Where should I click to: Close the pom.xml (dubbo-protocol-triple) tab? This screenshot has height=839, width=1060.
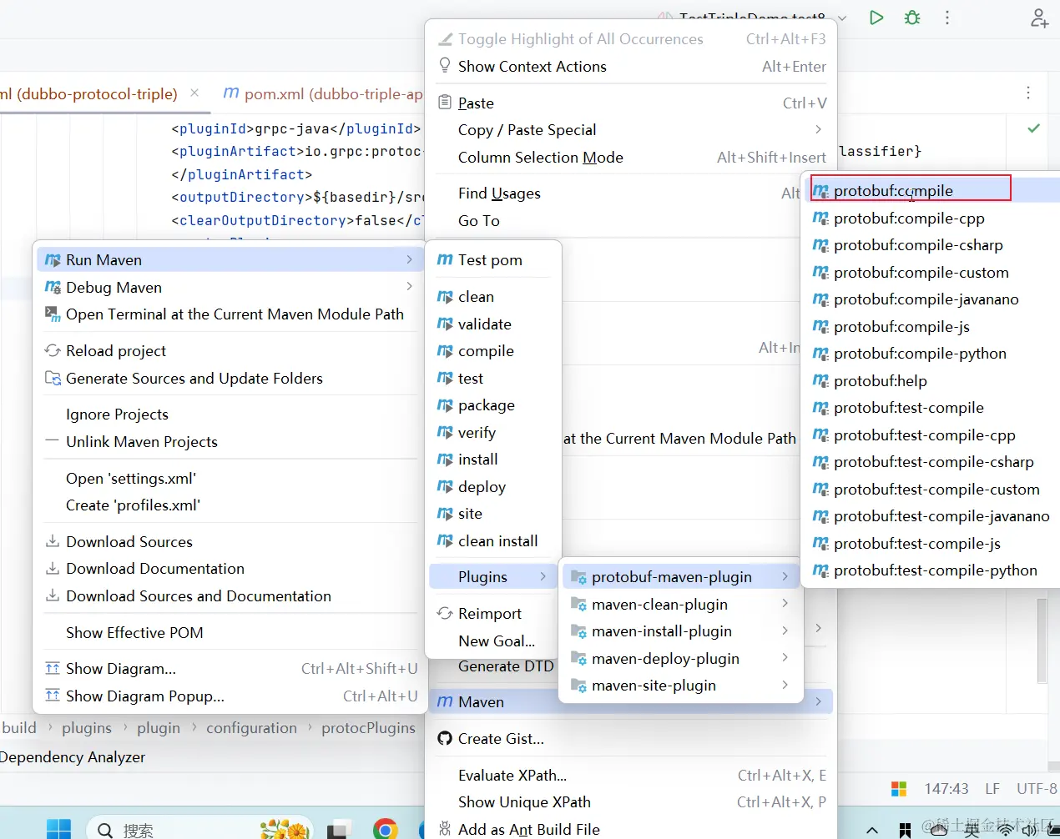tap(194, 93)
